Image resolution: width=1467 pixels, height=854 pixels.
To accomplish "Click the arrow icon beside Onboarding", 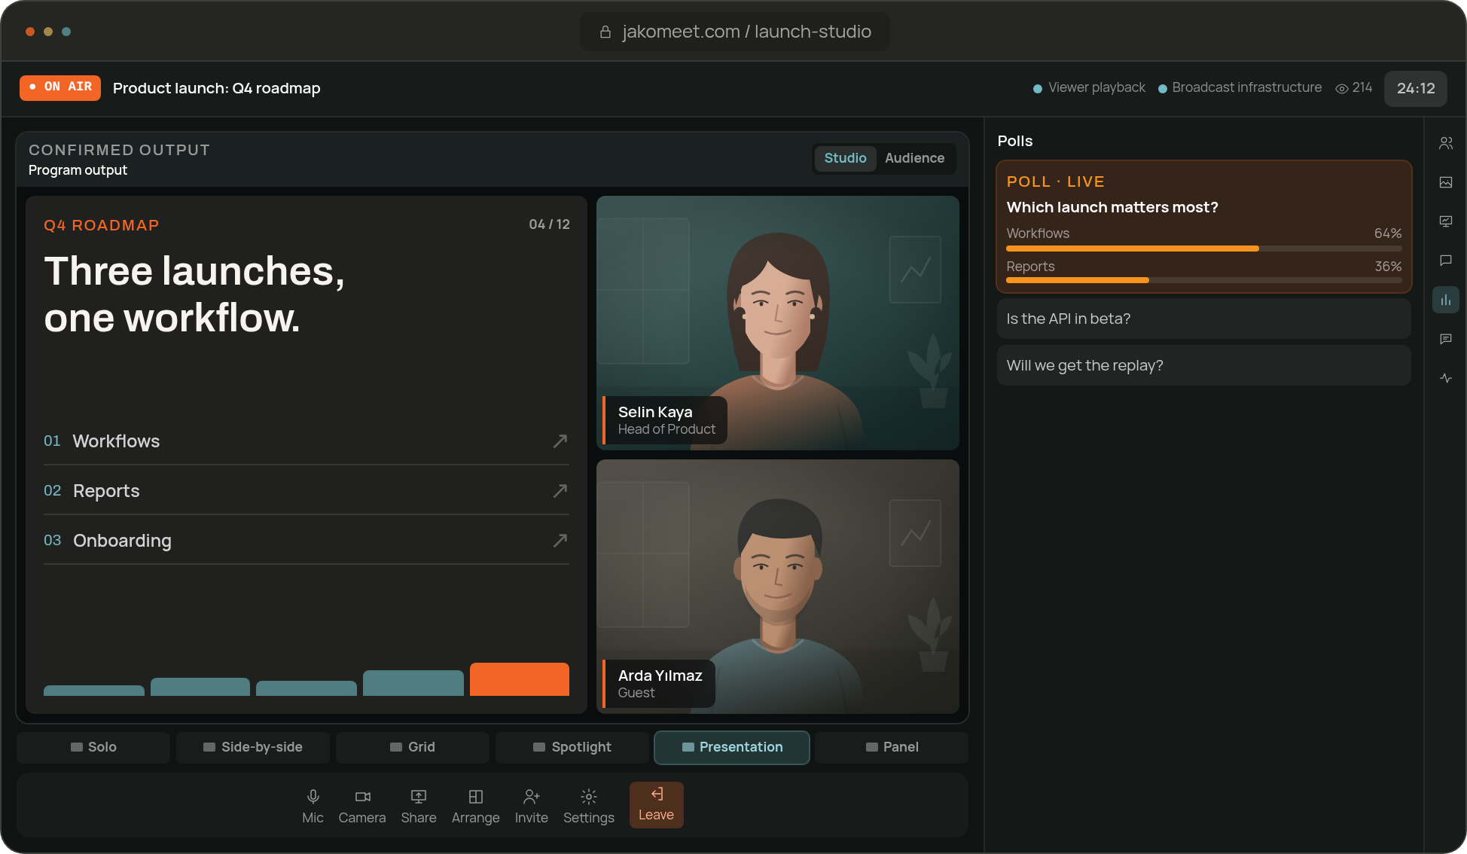I will coord(560,541).
